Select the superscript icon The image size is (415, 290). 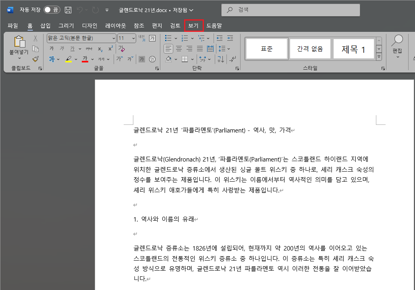[x=110, y=48]
